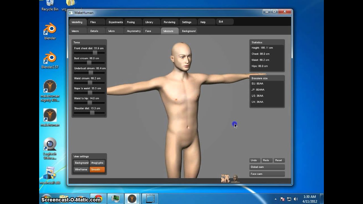
Task: Toggle the Smooth view button
Action: (x=97, y=169)
